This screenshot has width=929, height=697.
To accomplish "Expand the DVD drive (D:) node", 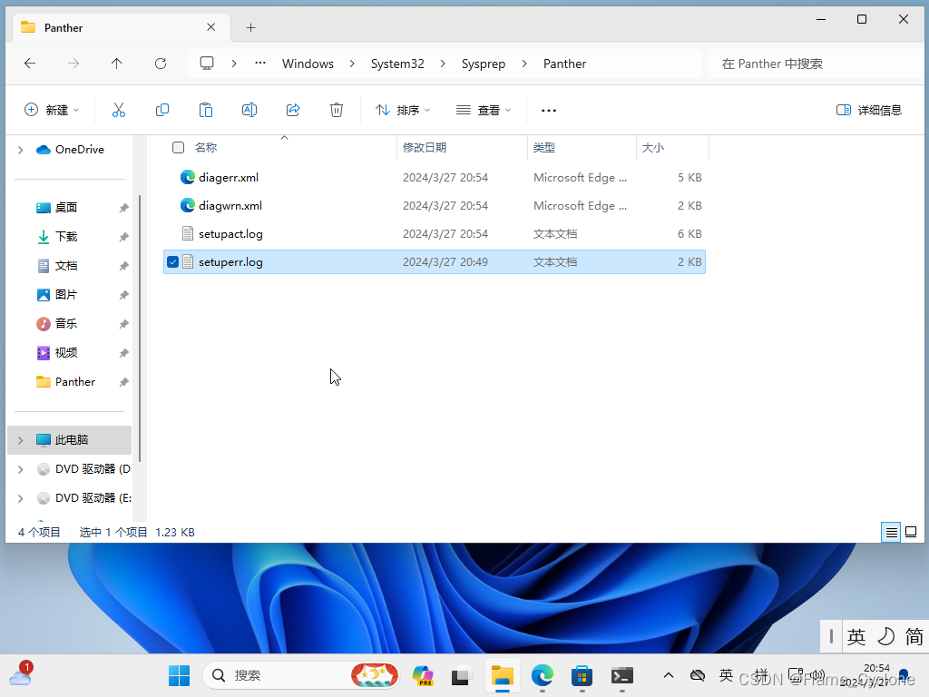I will point(21,469).
